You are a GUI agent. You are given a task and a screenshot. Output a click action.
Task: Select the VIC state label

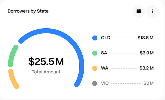105,83
